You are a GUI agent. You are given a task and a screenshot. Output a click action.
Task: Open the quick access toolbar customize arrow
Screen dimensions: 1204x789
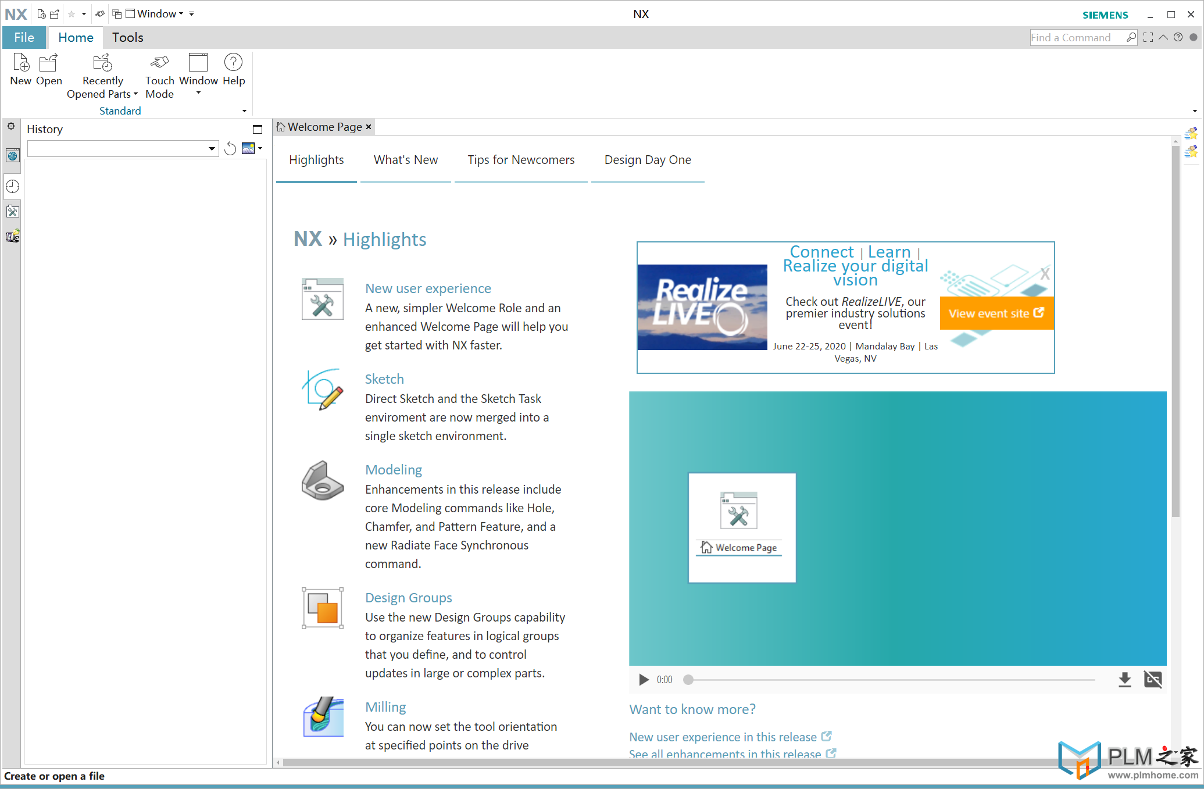pos(192,14)
